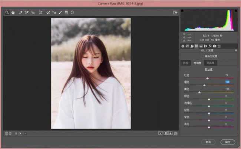Open the Split Toning panel icon

[201, 46]
